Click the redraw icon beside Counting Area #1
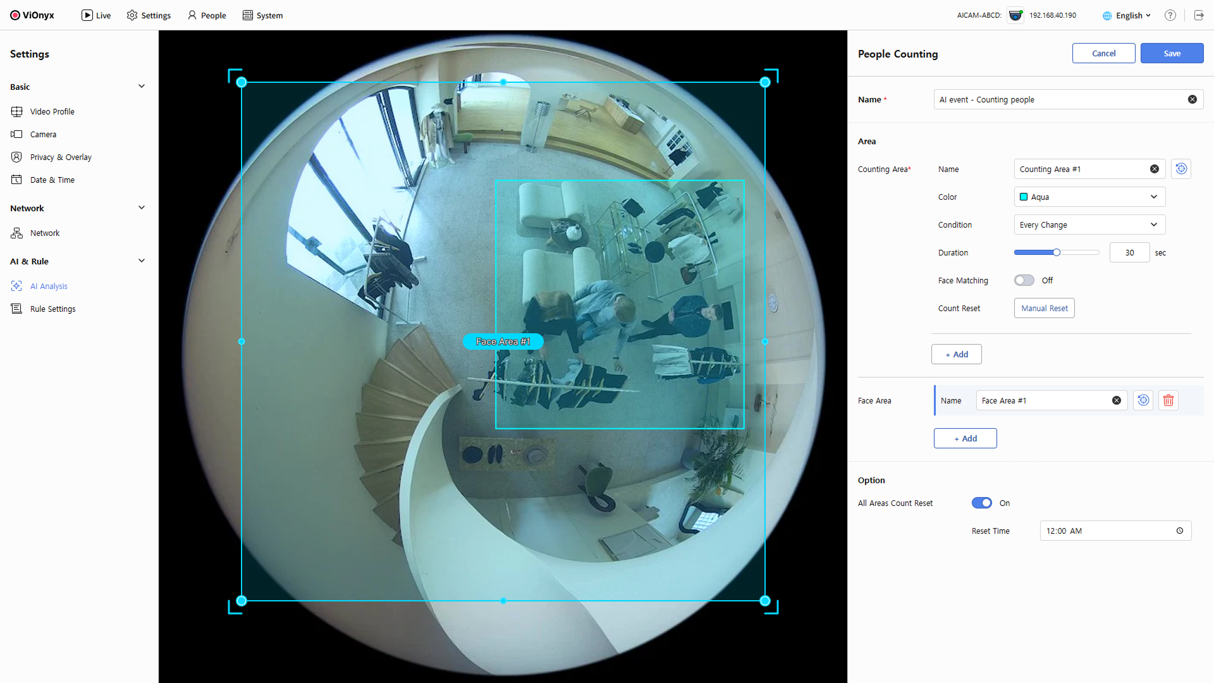Viewport: 1214px width, 683px height. coord(1180,169)
